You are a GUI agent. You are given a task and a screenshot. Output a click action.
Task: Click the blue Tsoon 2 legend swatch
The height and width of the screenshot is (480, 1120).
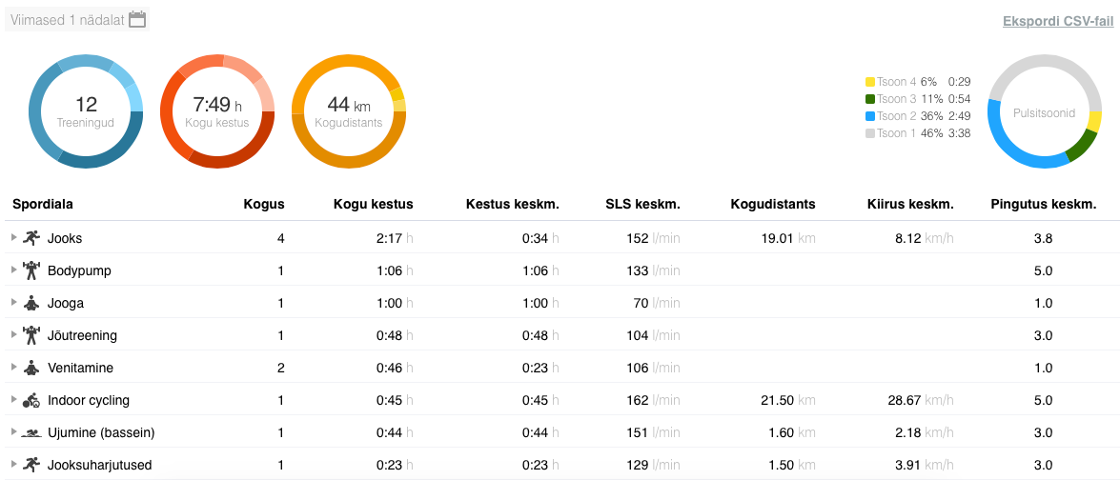869,116
